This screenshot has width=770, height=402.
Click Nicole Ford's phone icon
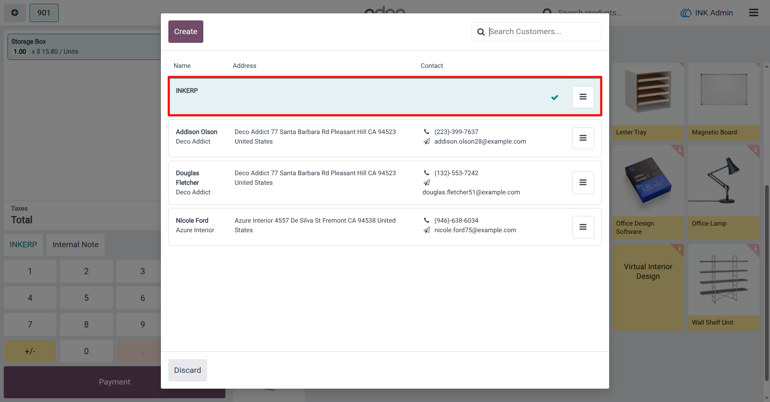tap(427, 220)
